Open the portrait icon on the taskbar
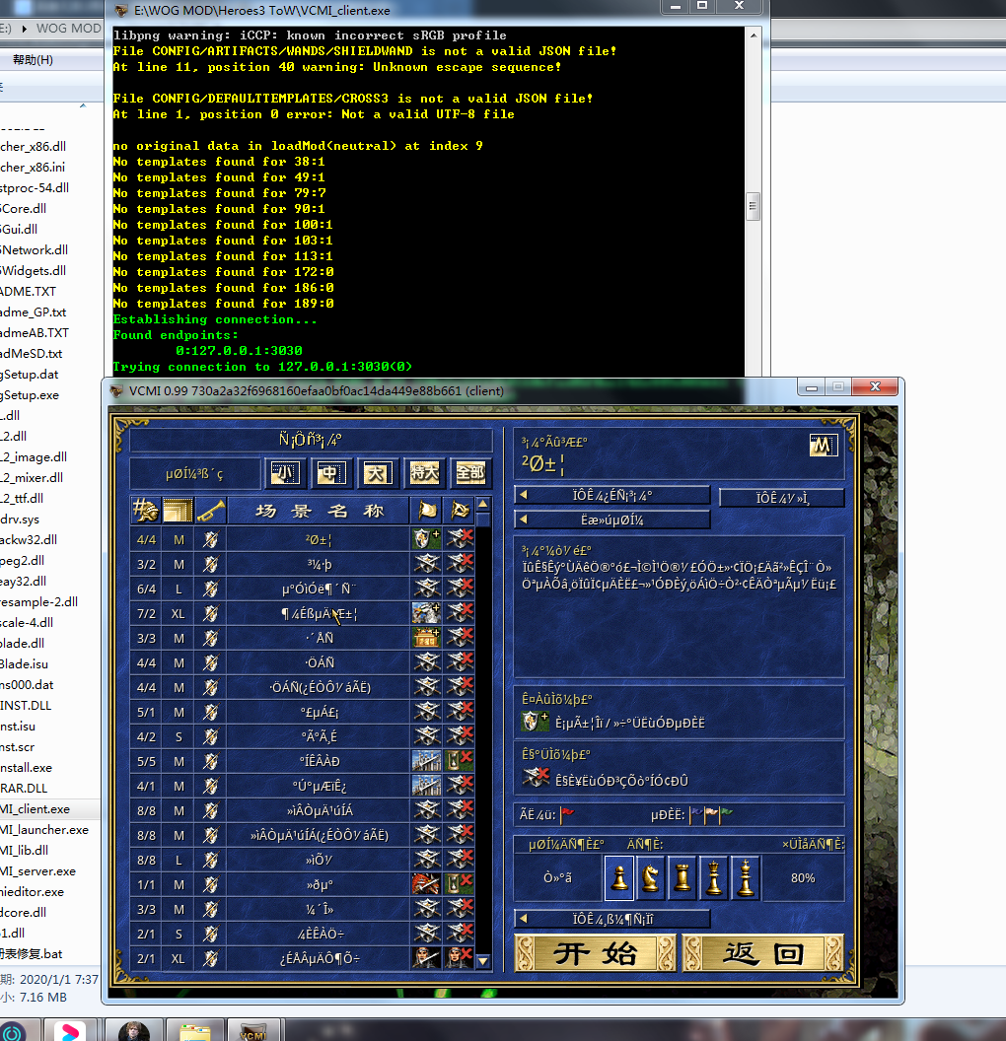The image size is (1006, 1041). (134, 1030)
